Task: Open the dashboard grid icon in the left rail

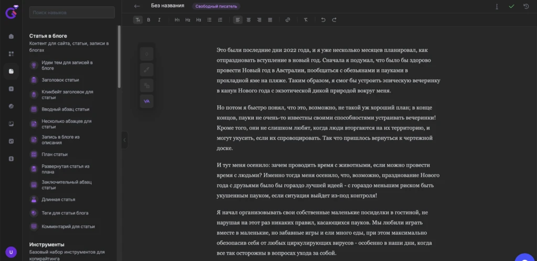Action: (12, 53)
